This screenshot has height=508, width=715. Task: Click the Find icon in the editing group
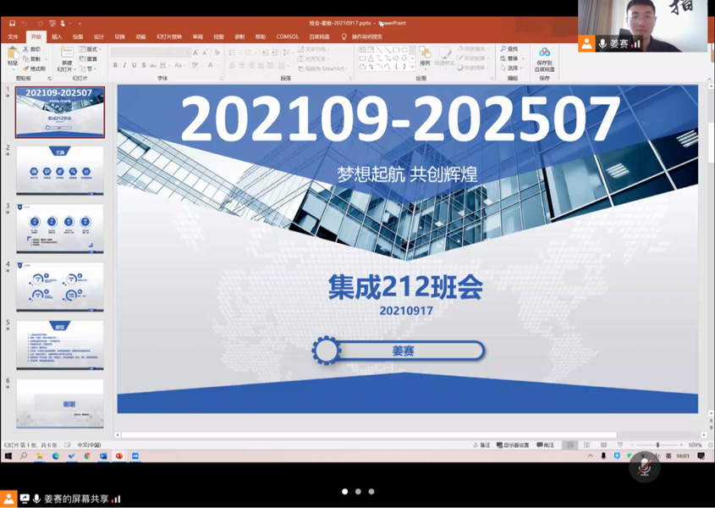click(x=509, y=49)
